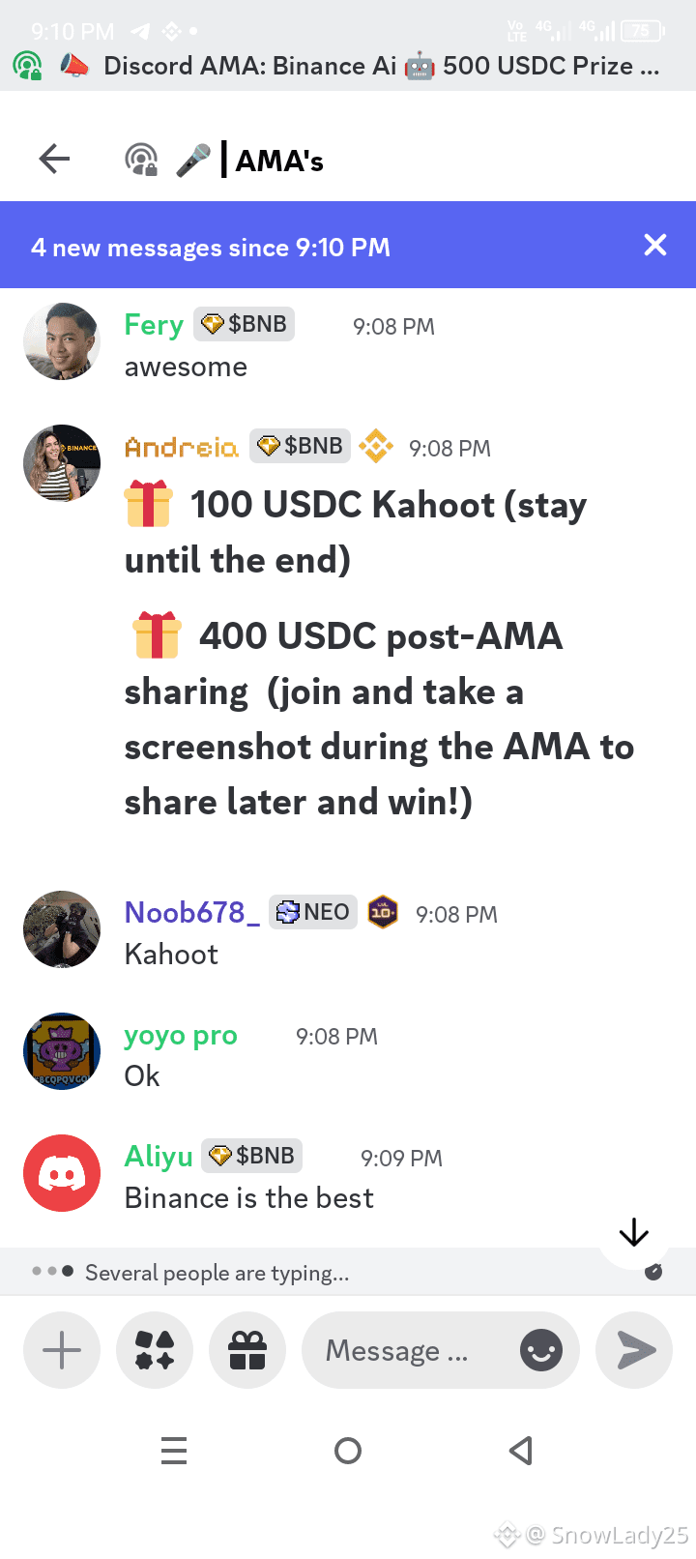Viewport: 696px width, 1559px height.
Task: View Fery's profile avatar
Action: coord(62,341)
